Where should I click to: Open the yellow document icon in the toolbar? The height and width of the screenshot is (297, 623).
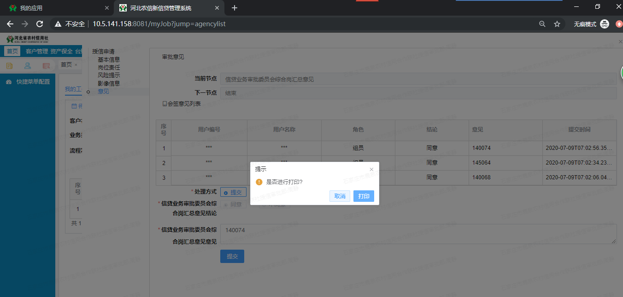[9, 66]
